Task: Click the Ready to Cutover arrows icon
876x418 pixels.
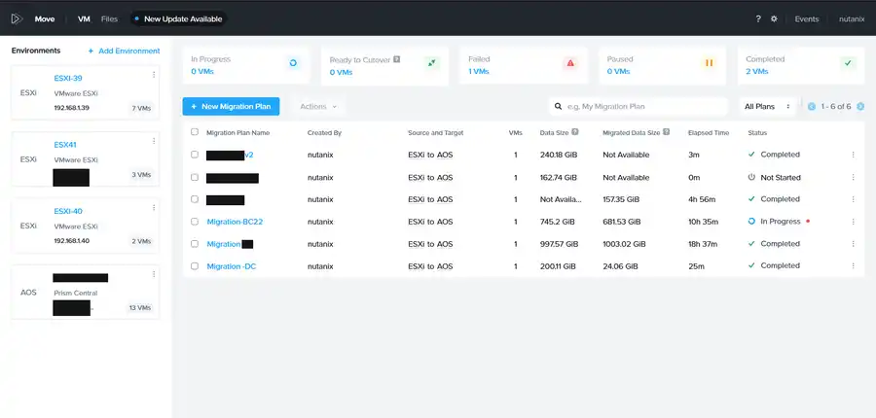Action: pyautogui.click(x=431, y=63)
